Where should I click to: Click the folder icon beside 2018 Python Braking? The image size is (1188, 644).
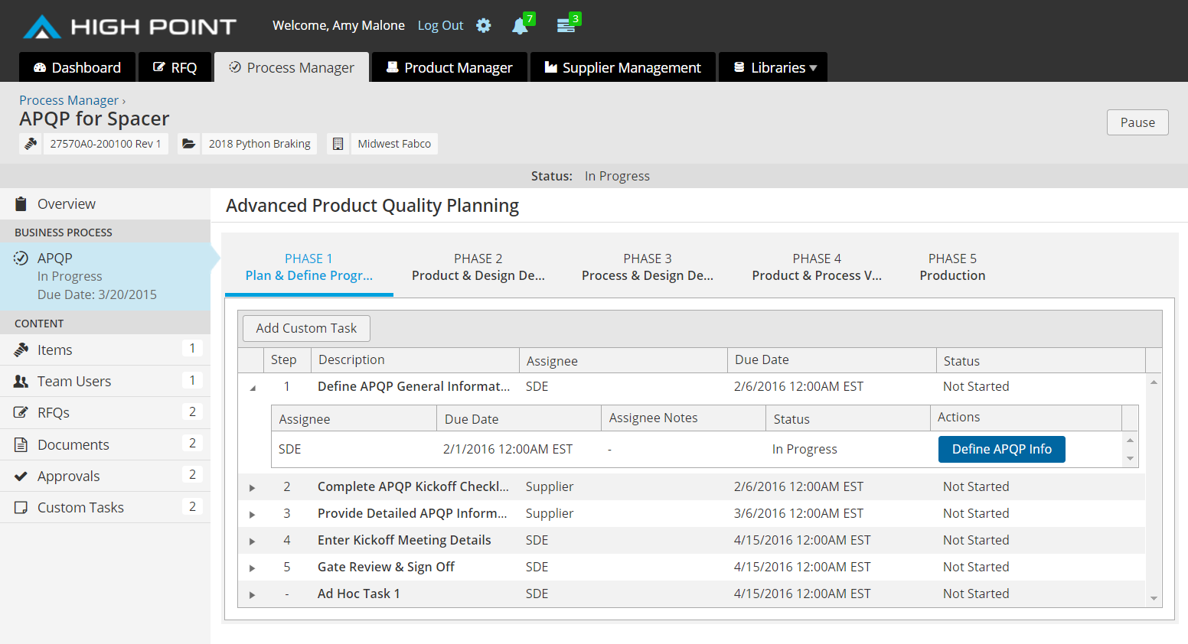tap(188, 144)
